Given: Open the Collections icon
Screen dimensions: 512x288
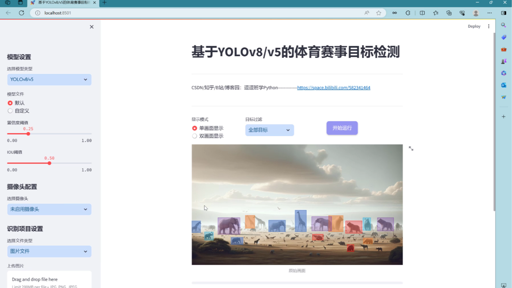Looking at the screenshot, I should [449, 13].
